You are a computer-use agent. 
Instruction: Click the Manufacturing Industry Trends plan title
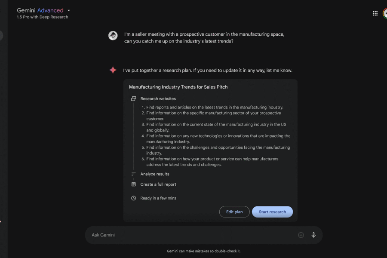coord(178,86)
